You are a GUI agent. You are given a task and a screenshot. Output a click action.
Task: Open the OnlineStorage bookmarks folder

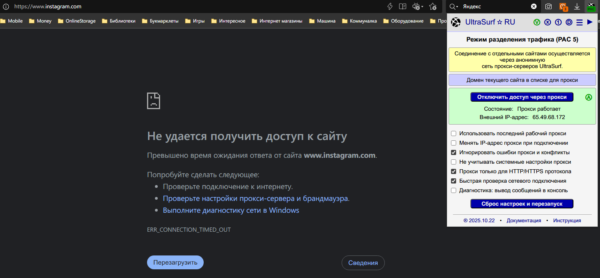(76, 21)
